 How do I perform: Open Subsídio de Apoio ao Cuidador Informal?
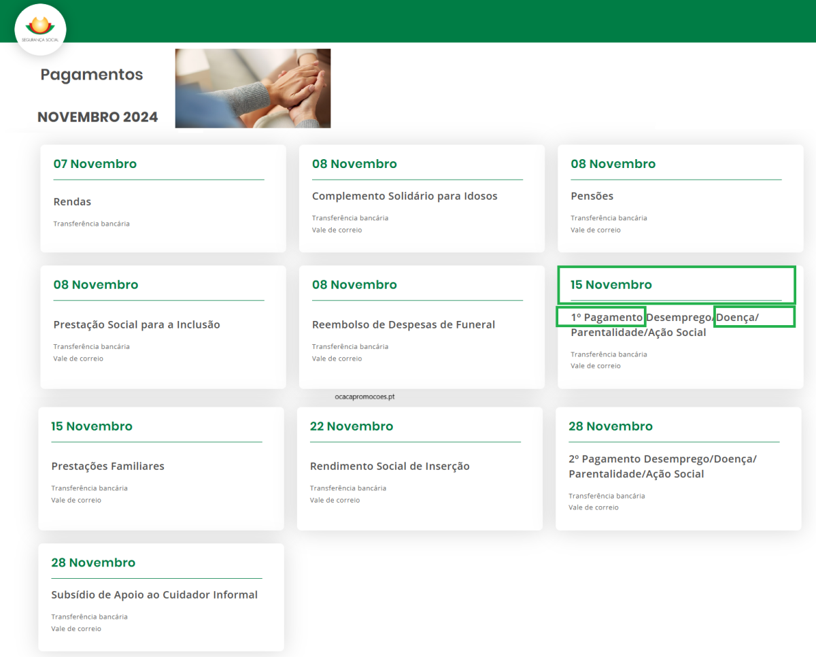(x=154, y=595)
